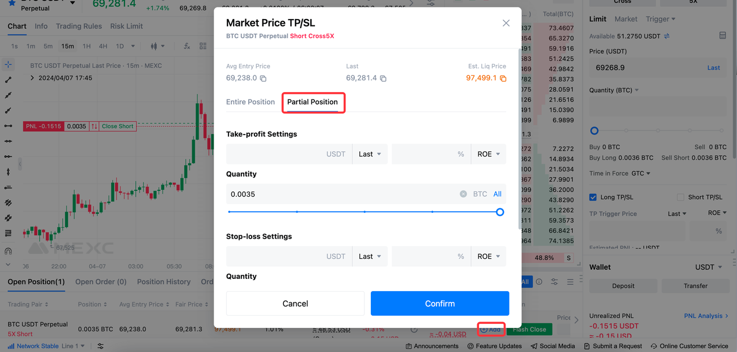This screenshot has height=352, width=737.
Task: Confirm the TP/SL settings
Action: point(440,304)
